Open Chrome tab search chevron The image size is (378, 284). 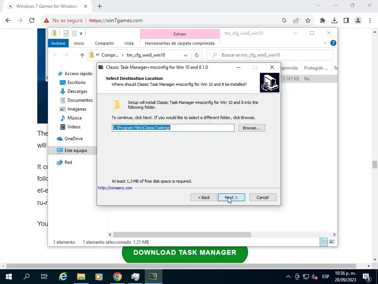coord(318,5)
